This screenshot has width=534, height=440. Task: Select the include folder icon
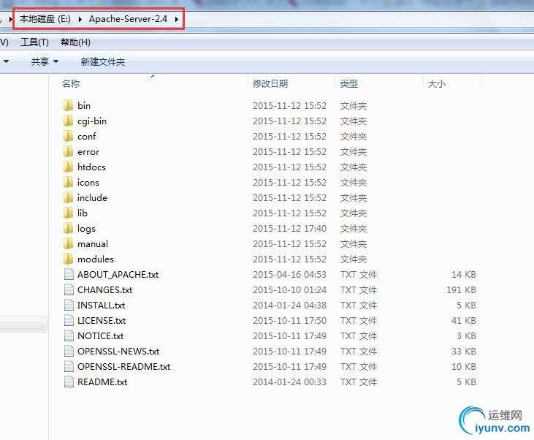[x=68, y=197]
